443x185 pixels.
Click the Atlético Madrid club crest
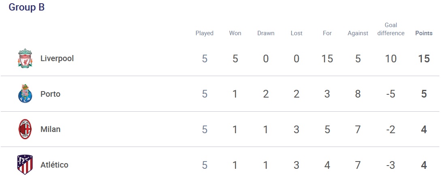coord(25,165)
